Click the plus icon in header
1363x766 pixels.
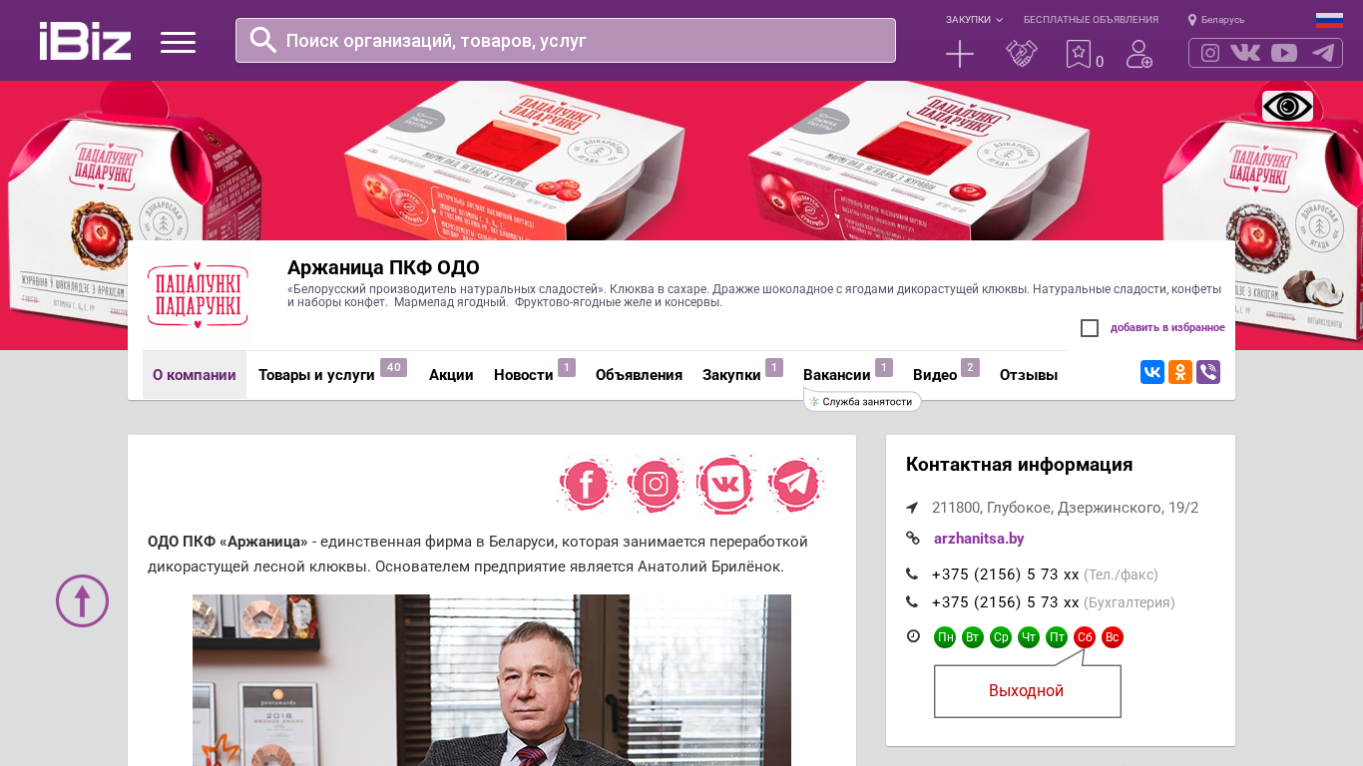[960, 54]
